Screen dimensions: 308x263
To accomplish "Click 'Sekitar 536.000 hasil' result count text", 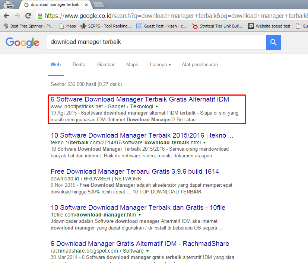I will [86, 84].
